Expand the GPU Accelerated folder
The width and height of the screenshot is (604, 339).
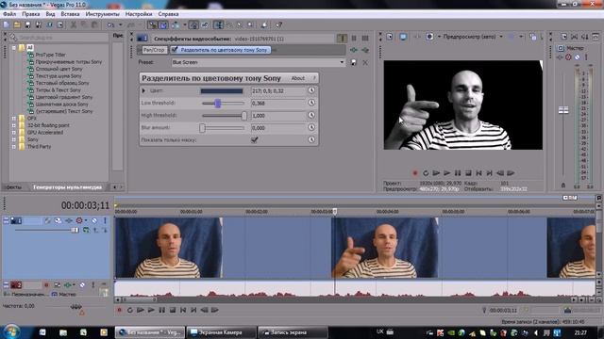[x=14, y=133]
